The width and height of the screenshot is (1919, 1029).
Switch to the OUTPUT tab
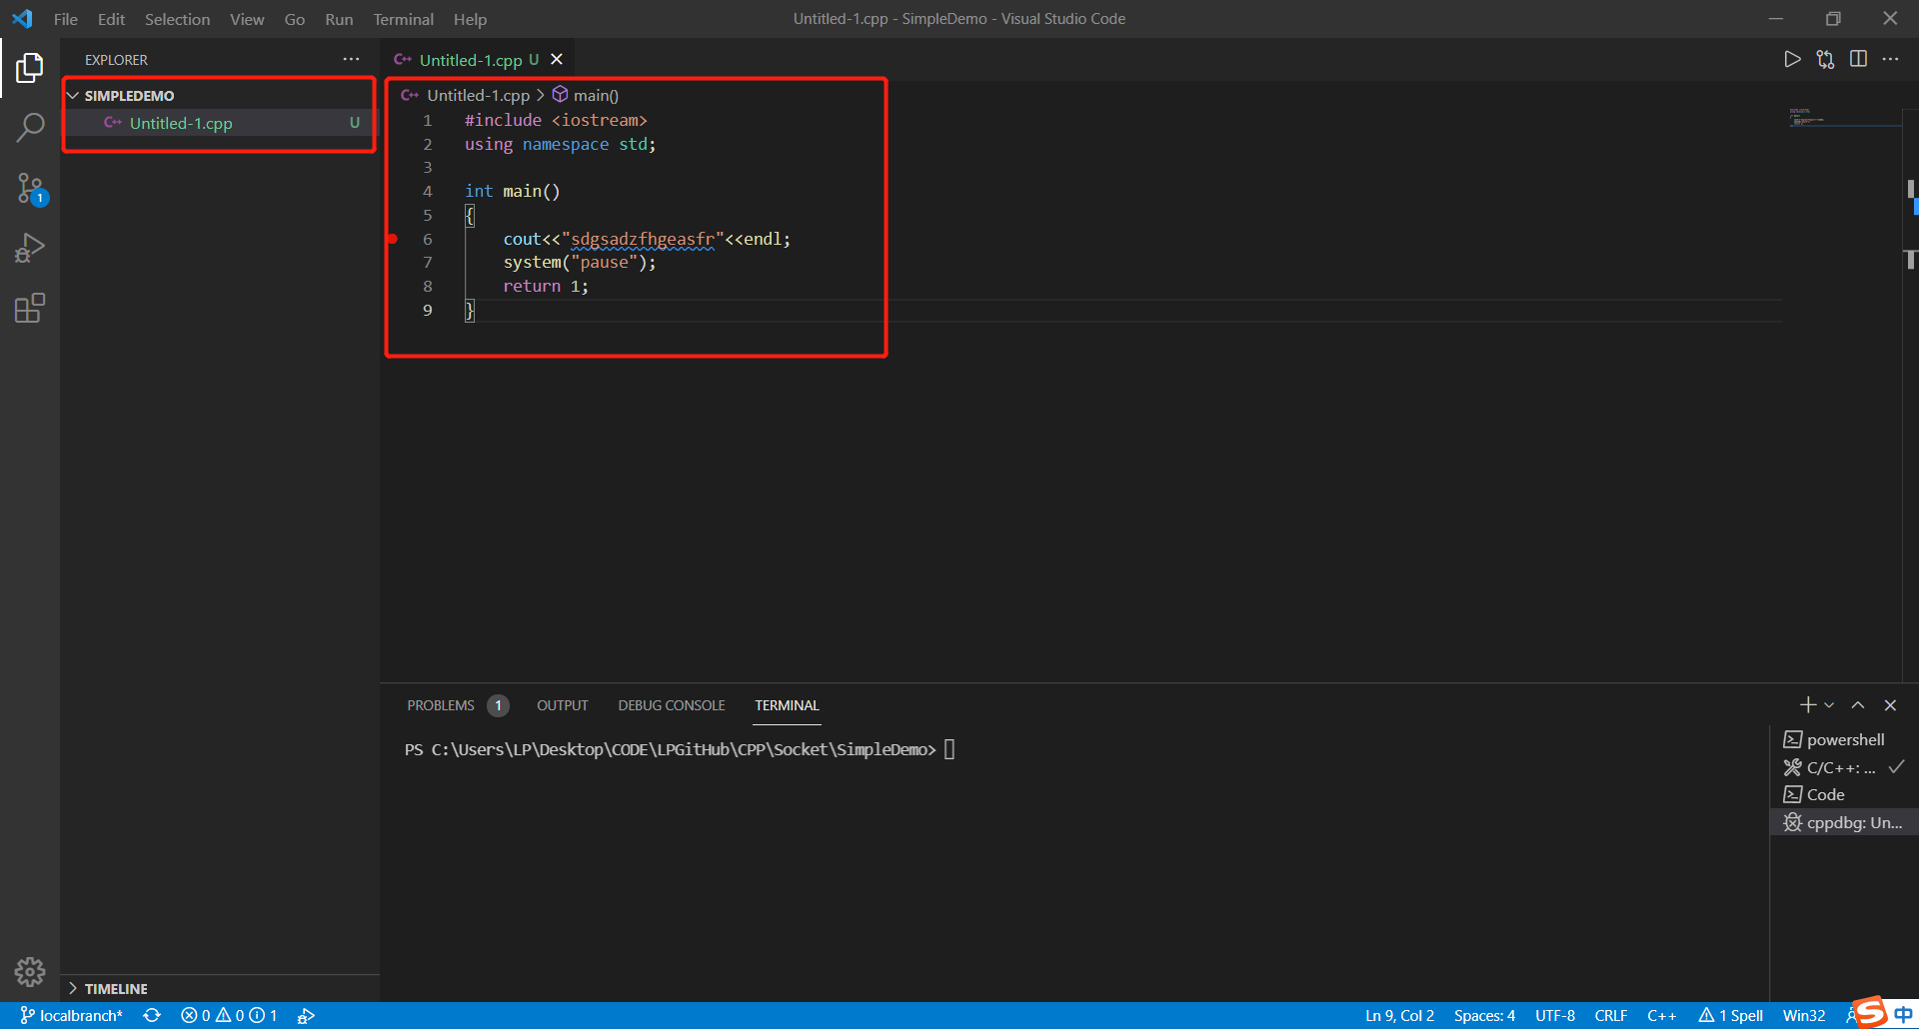(563, 705)
